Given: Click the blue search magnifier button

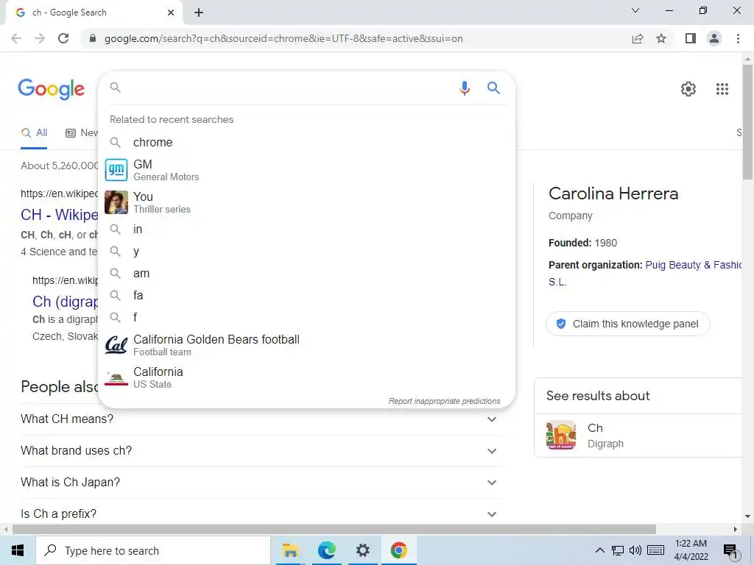Looking at the screenshot, I should (x=493, y=88).
